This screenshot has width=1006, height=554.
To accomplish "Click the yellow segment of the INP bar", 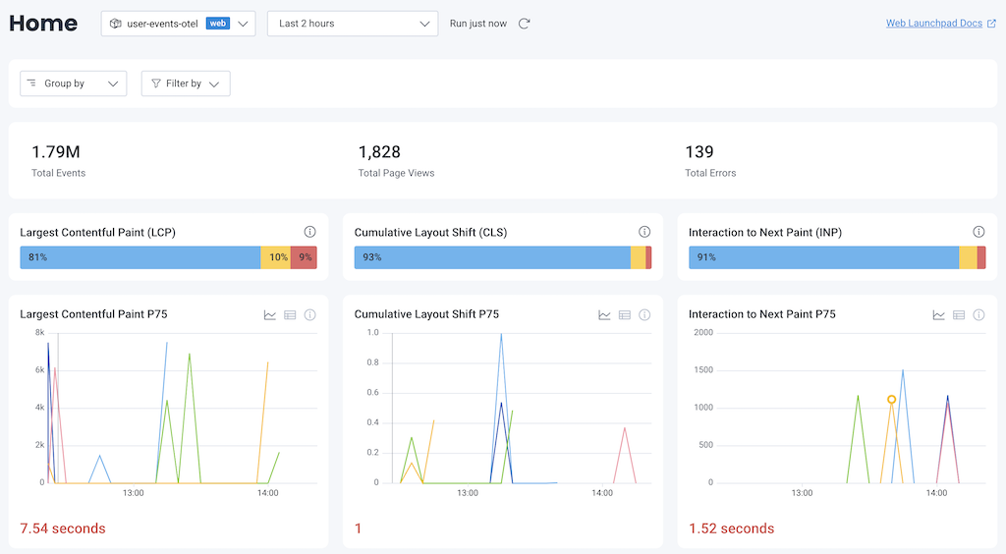I will [x=968, y=257].
